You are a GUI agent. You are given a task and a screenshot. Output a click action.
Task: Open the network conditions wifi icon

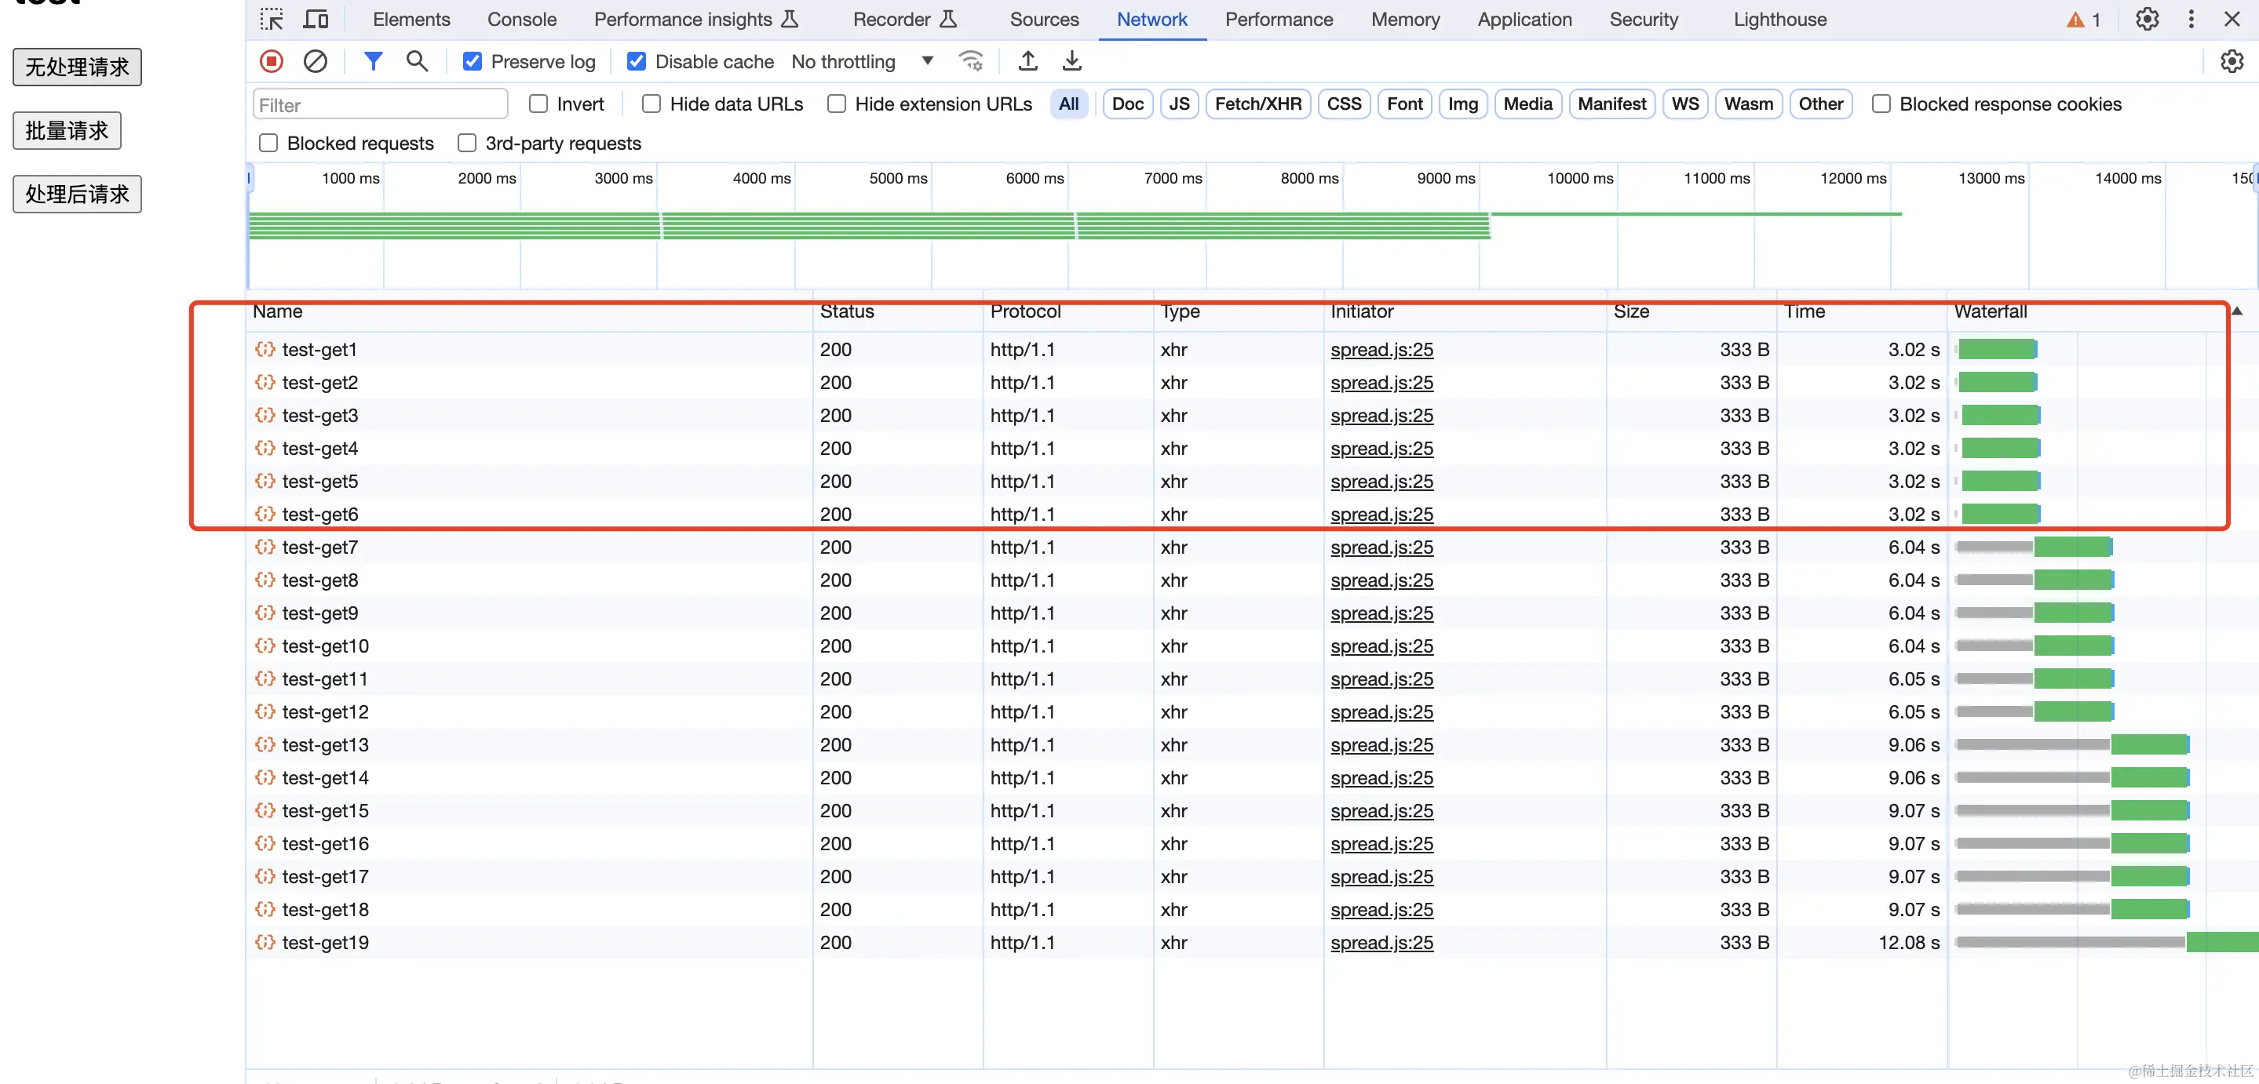click(x=971, y=61)
